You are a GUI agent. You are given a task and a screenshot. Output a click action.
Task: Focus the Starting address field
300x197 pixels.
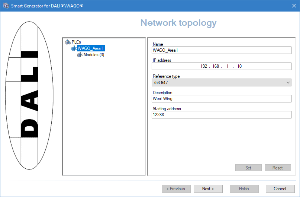pyautogui.click(x=221, y=115)
